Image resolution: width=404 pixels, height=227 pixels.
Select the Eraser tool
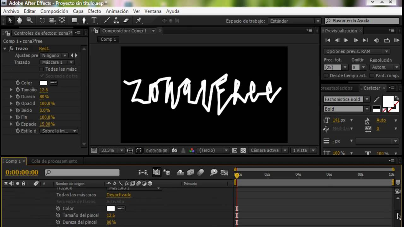coord(126,20)
